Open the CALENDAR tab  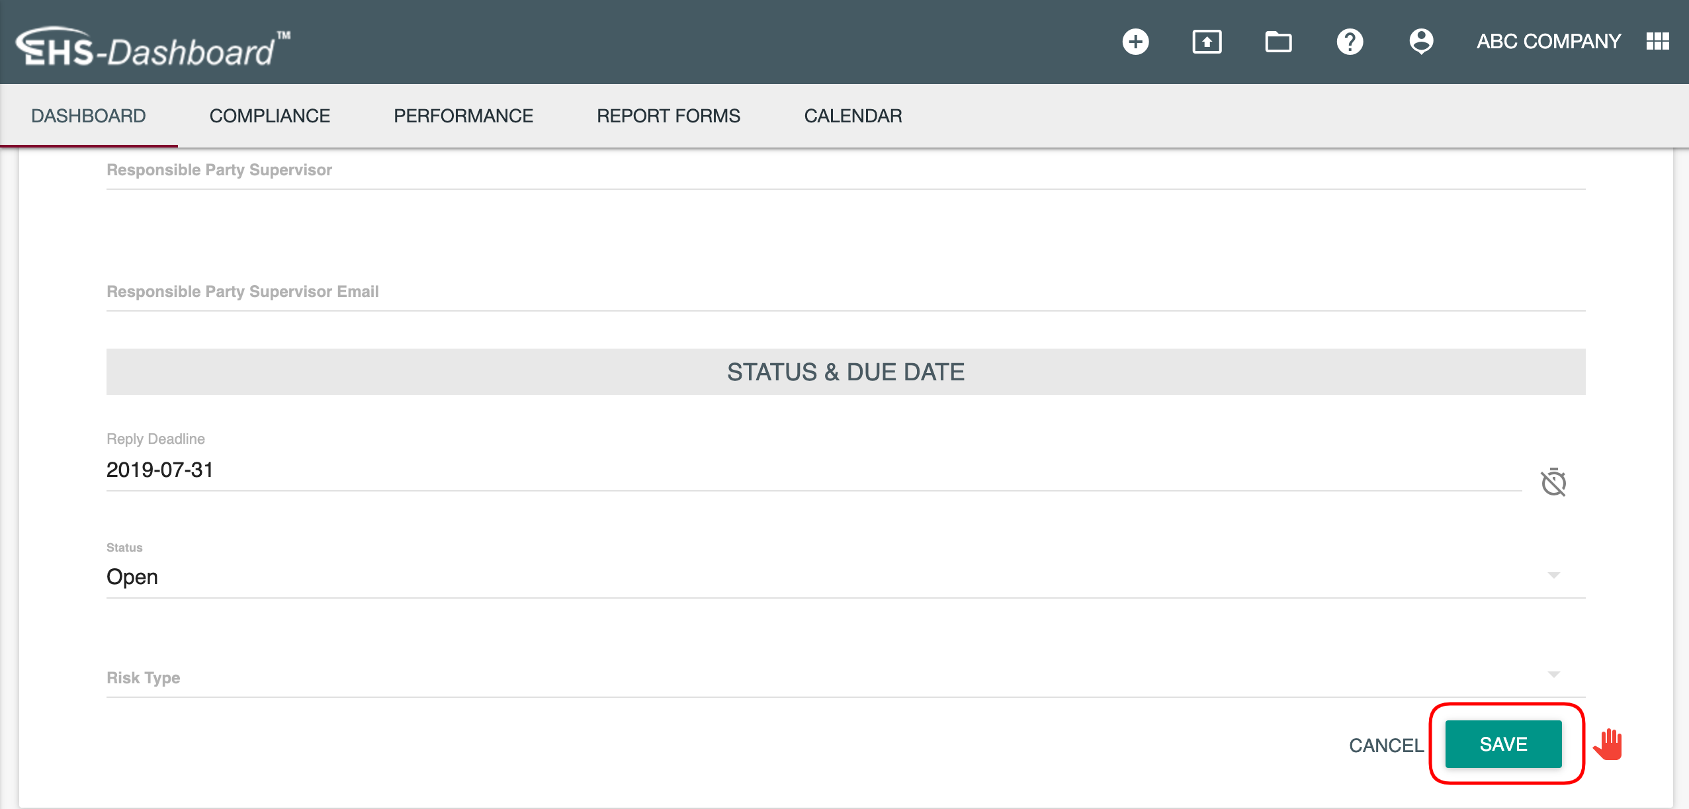853,116
